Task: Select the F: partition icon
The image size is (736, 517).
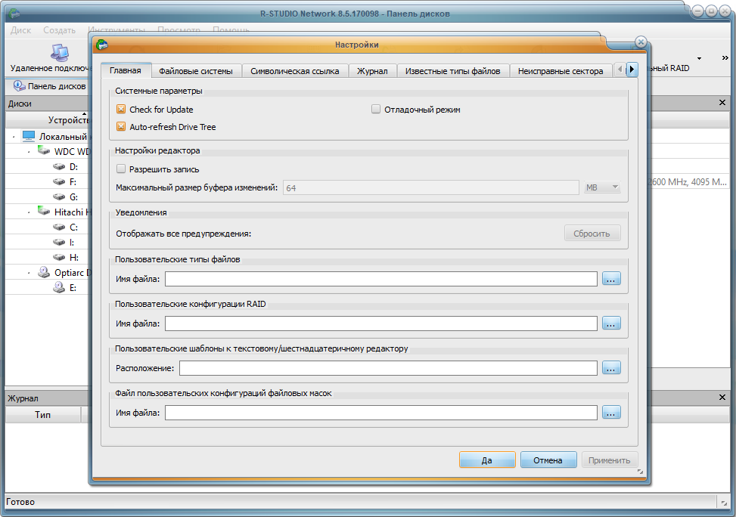Action: [59, 181]
